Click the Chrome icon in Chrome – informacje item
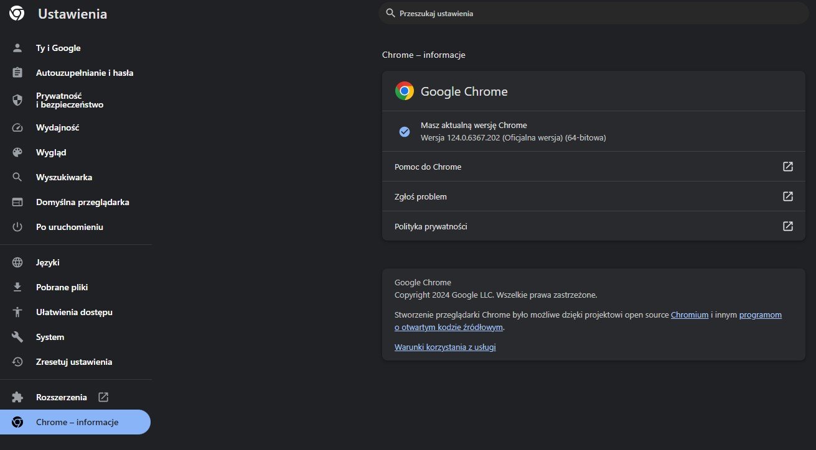Screen dimensions: 816x450 point(17,422)
